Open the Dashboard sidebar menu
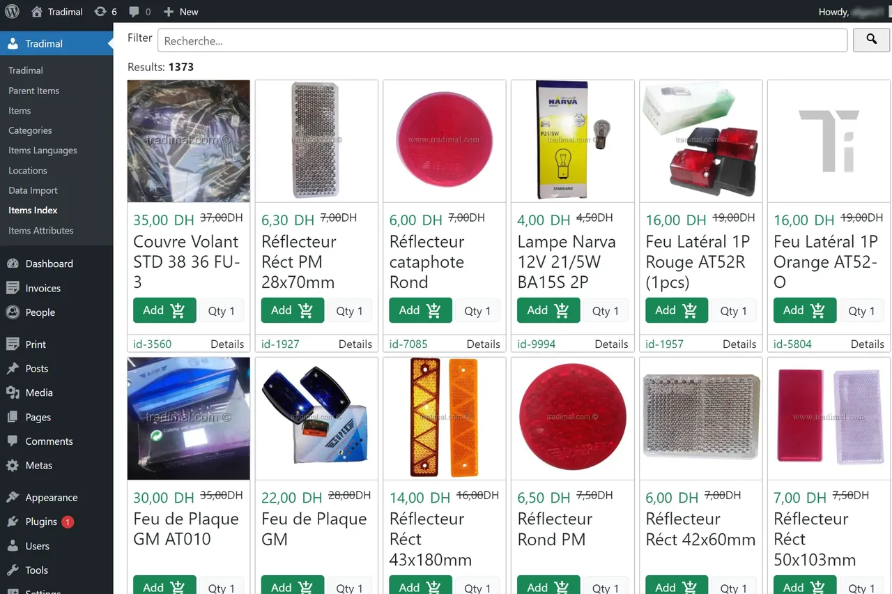The image size is (892, 594). pyautogui.click(x=49, y=264)
